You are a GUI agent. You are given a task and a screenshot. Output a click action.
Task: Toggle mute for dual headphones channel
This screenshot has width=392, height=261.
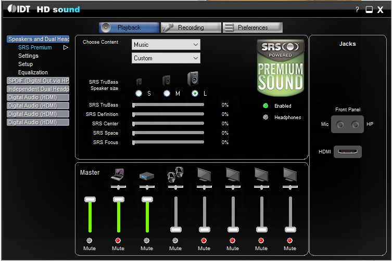(x=175, y=241)
